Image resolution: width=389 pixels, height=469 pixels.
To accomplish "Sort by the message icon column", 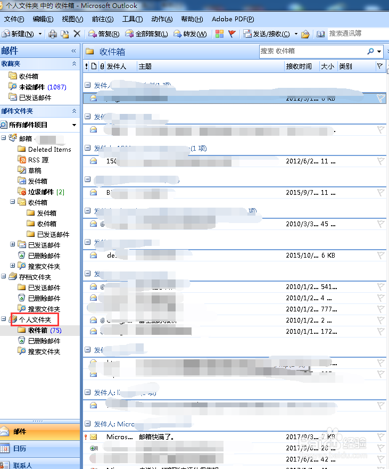I will [94, 66].
